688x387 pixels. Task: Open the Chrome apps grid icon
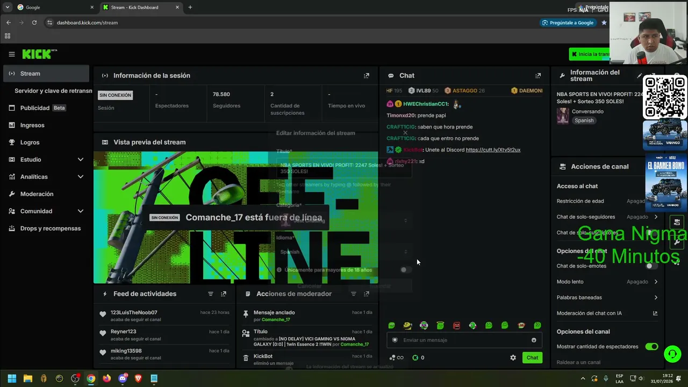coord(8,36)
